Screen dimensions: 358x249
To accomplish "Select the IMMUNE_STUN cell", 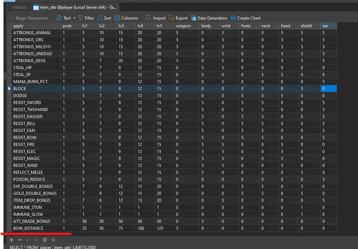I will pyautogui.click(x=36, y=207).
